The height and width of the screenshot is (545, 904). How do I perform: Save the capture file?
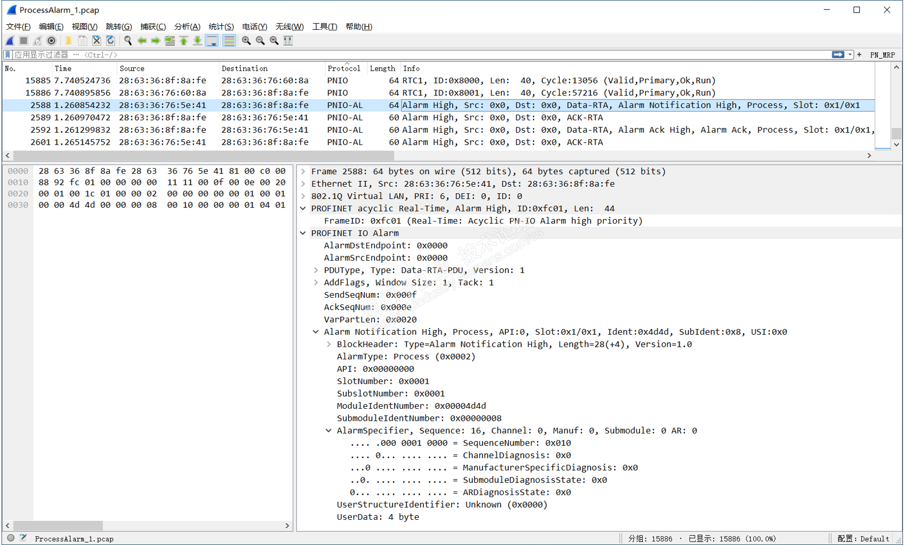tap(83, 41)
